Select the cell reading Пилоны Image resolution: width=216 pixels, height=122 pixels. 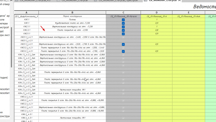point(72,20)
